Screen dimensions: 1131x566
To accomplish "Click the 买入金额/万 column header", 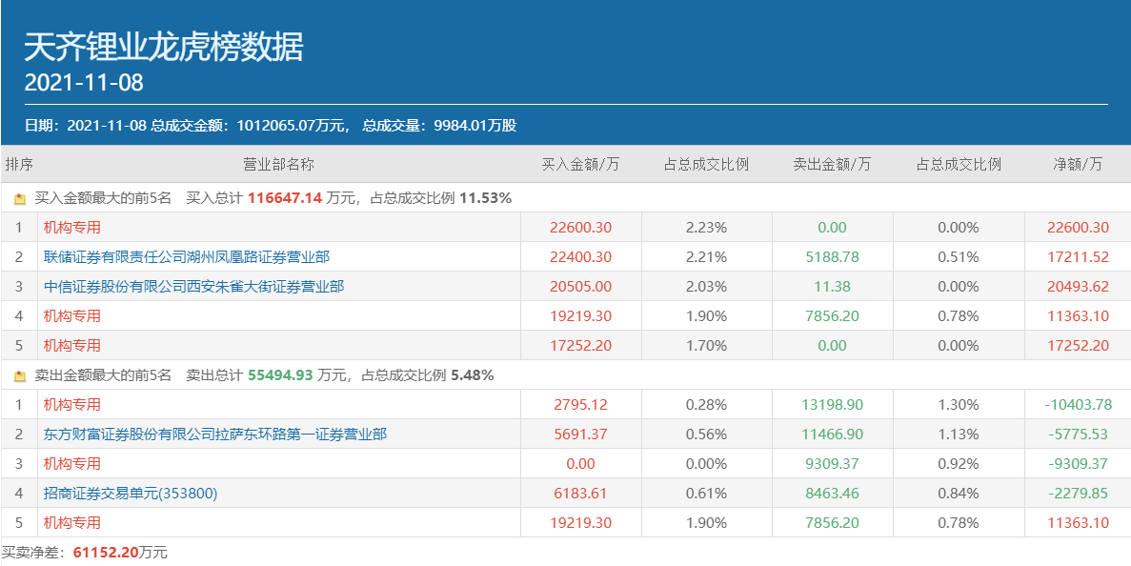I will point(580,165).
